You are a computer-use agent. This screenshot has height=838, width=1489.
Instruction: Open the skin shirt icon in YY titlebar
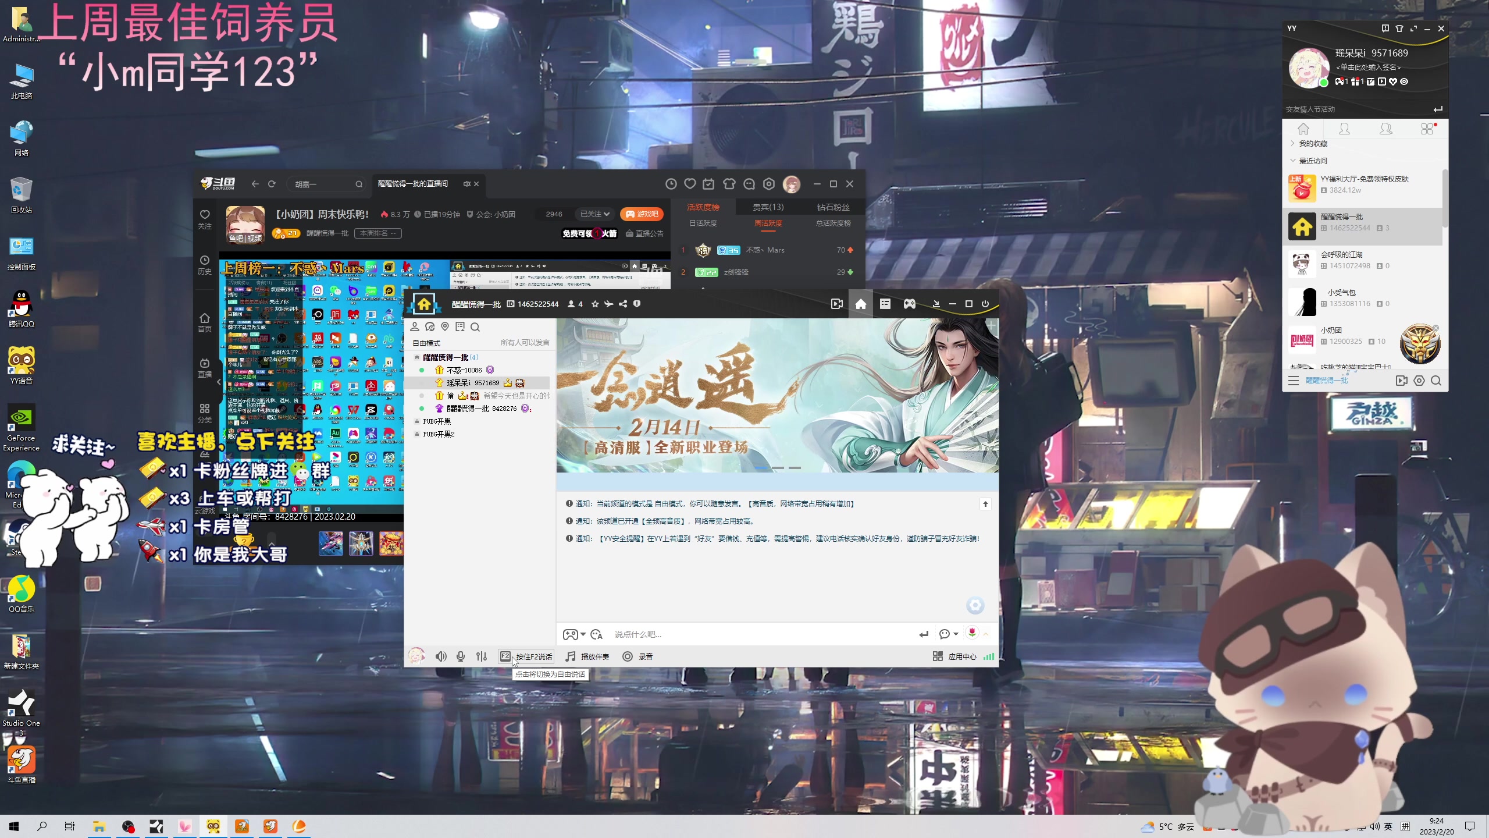tap(1399, 29)
